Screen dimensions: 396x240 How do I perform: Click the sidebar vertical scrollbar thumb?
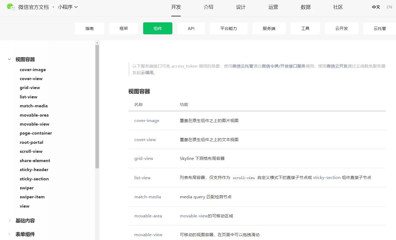click(97, 106)
